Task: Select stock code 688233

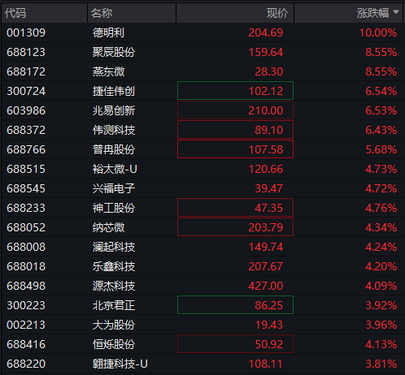Action: [x=26, y=208]
